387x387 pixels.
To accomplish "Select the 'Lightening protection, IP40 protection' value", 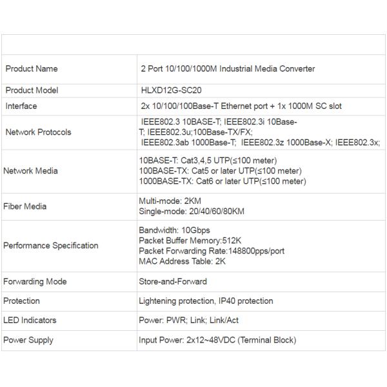I will pyautogui.click(x=206, y=301).
